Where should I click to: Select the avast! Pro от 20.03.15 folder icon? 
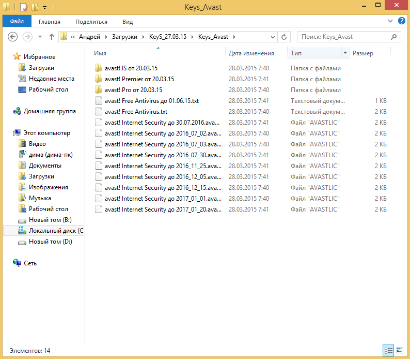pos(99,90)
